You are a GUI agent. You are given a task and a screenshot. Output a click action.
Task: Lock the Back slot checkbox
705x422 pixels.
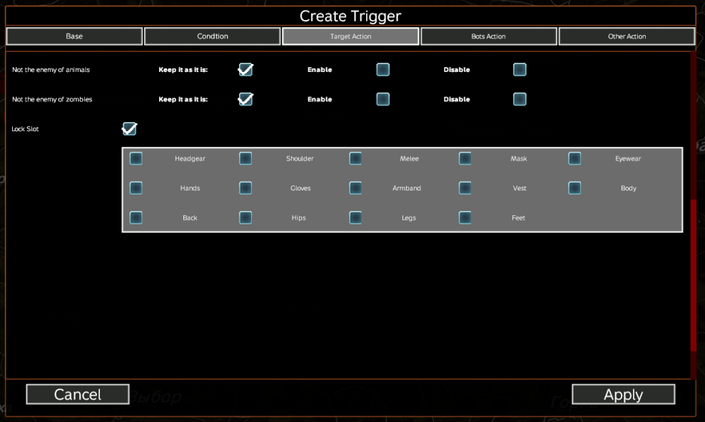point(136,217)
